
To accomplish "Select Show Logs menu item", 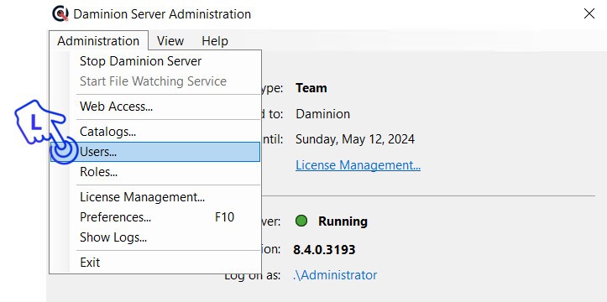I will pos(155,237).
